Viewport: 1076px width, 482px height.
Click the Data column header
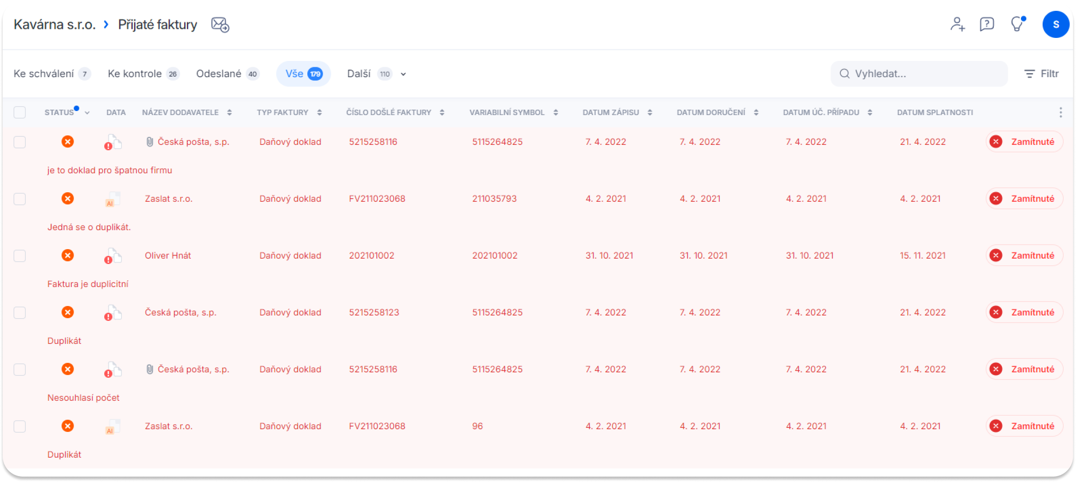coord(116,112)
